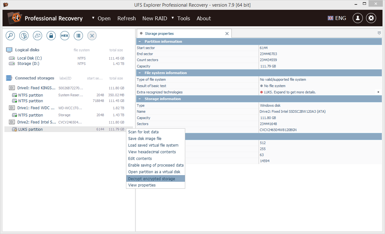Image resolution: width=385 pixels, height=234 pixels.
Task: Collapse the File system information section
Action: point(140,73)
